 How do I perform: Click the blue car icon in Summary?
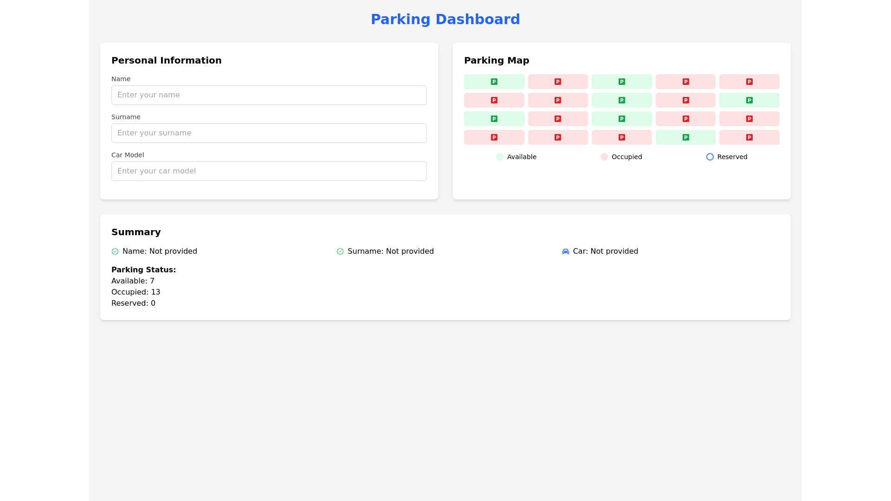pos(565,251)
